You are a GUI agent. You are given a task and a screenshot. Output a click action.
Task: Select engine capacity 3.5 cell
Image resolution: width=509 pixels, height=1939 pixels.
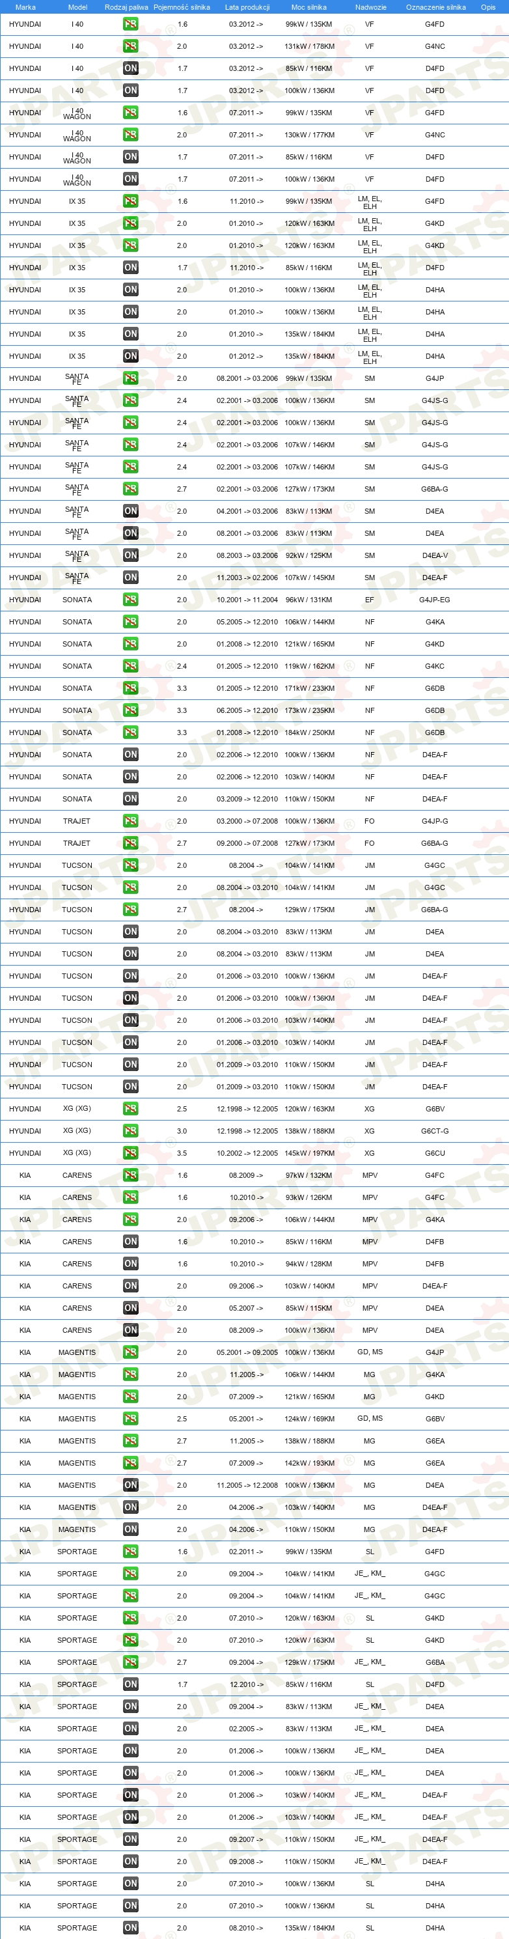(182, 1153)
